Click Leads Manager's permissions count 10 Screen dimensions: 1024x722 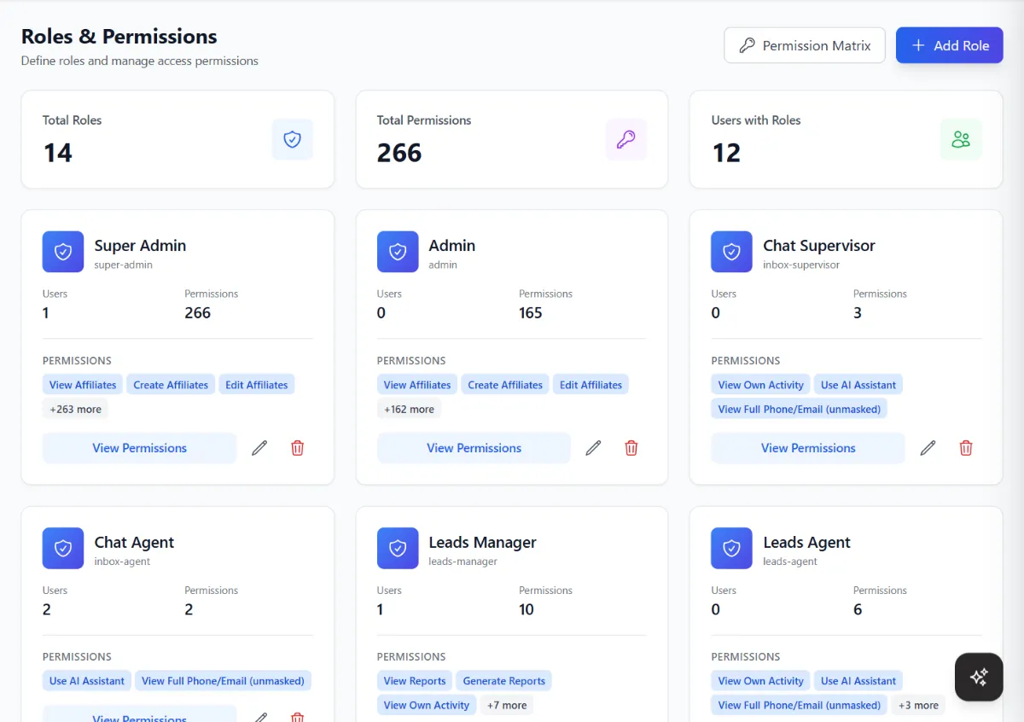527,609
